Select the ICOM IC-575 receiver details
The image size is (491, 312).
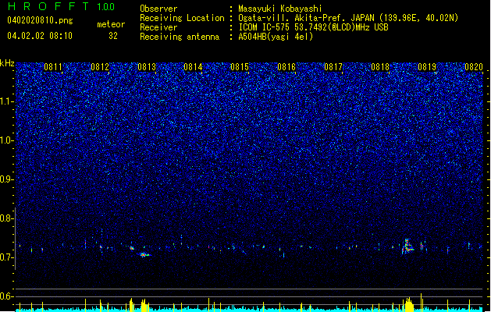point(314,27)
